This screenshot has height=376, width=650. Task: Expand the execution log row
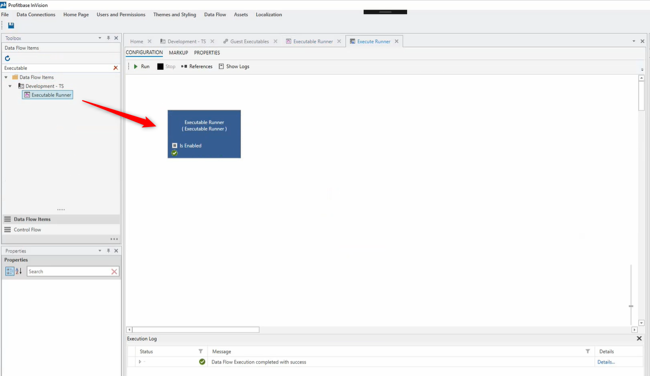tap(140, 362)
